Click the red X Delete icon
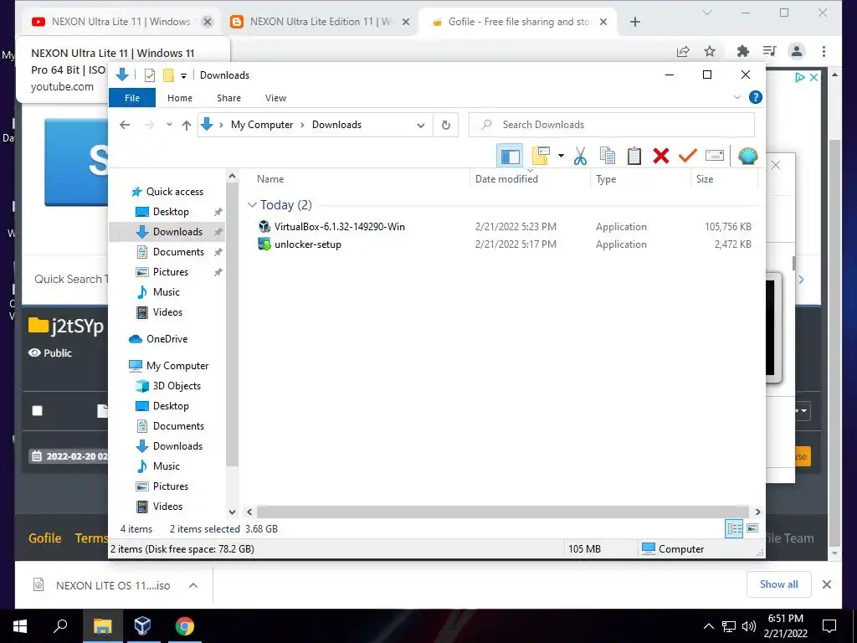 point(661,156)
